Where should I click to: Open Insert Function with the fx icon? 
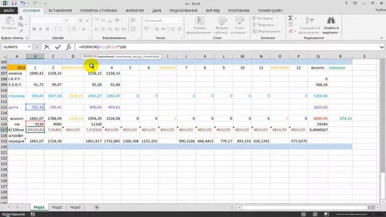(69, 47)
